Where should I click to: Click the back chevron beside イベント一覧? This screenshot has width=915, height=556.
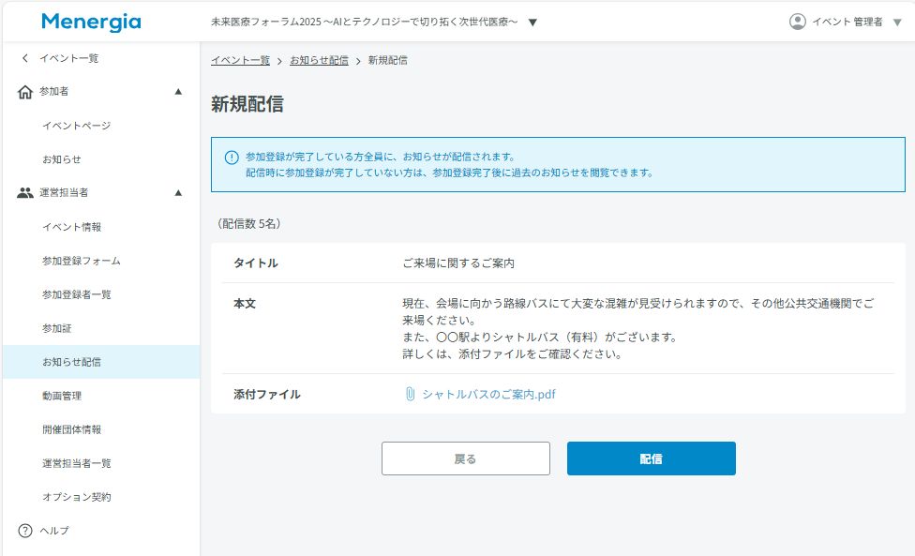tap(24, 58)
